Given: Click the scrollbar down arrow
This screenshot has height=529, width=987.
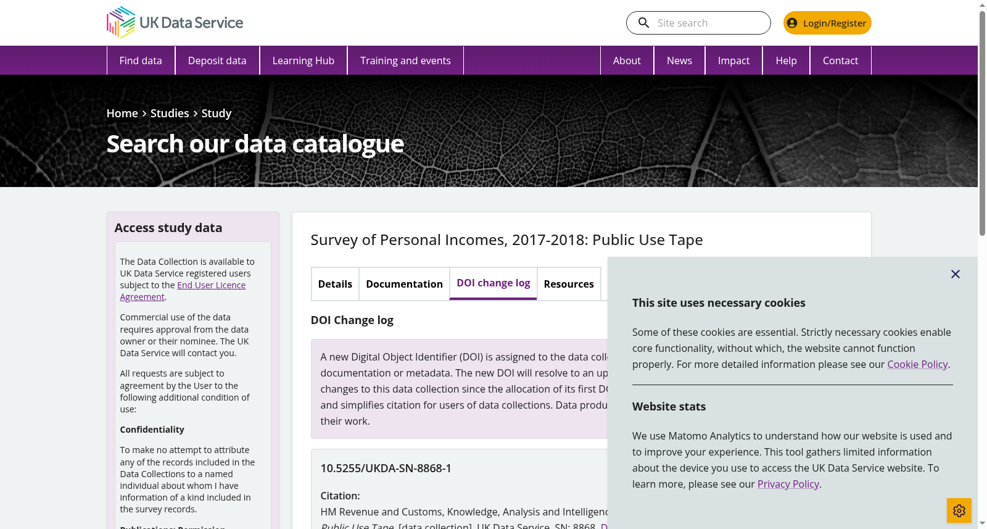Looking at the screenshot, I should point(982,523).
